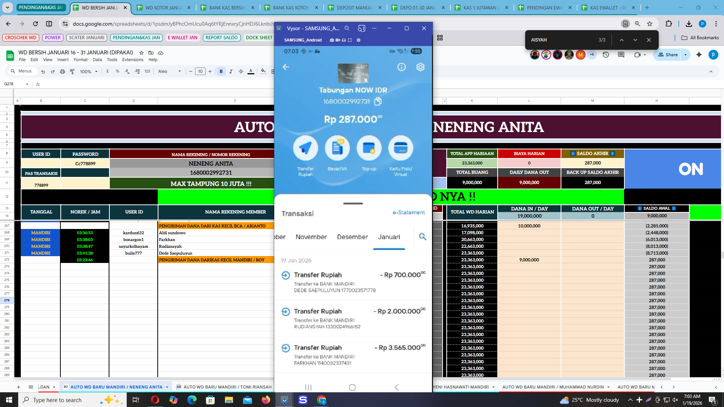Open the Chrome tab search dropdown
Screen dimensions: 724x407
coord(8,7)
